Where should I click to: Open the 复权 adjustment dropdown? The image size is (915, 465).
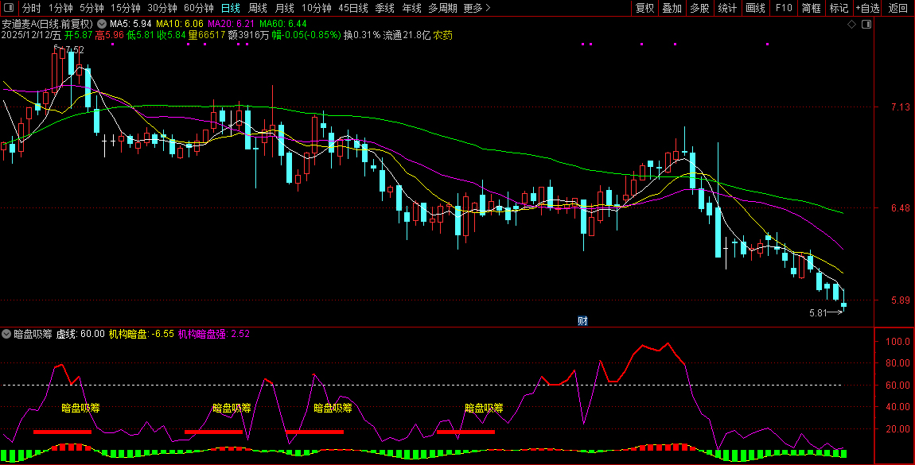point(644,8)
